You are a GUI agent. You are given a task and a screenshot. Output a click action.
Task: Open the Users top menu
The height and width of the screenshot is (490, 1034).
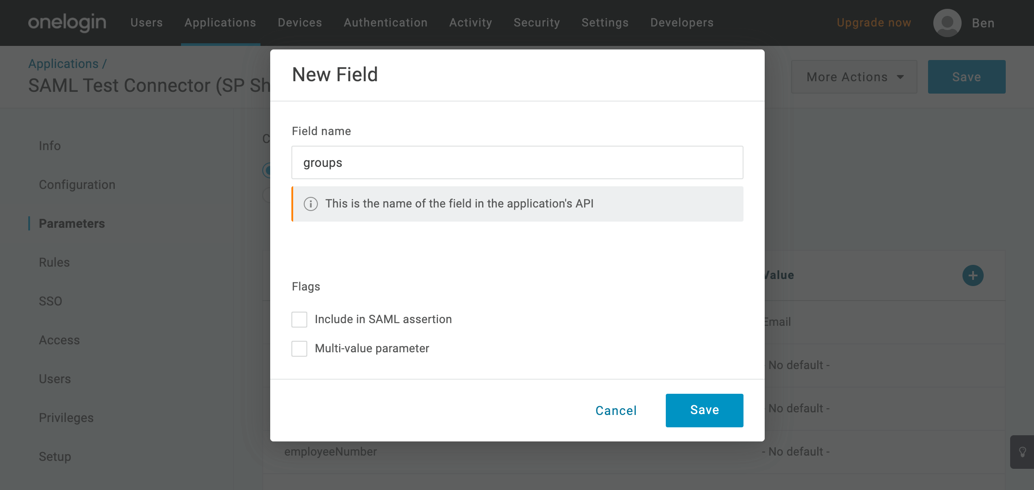tap(147, 23)
